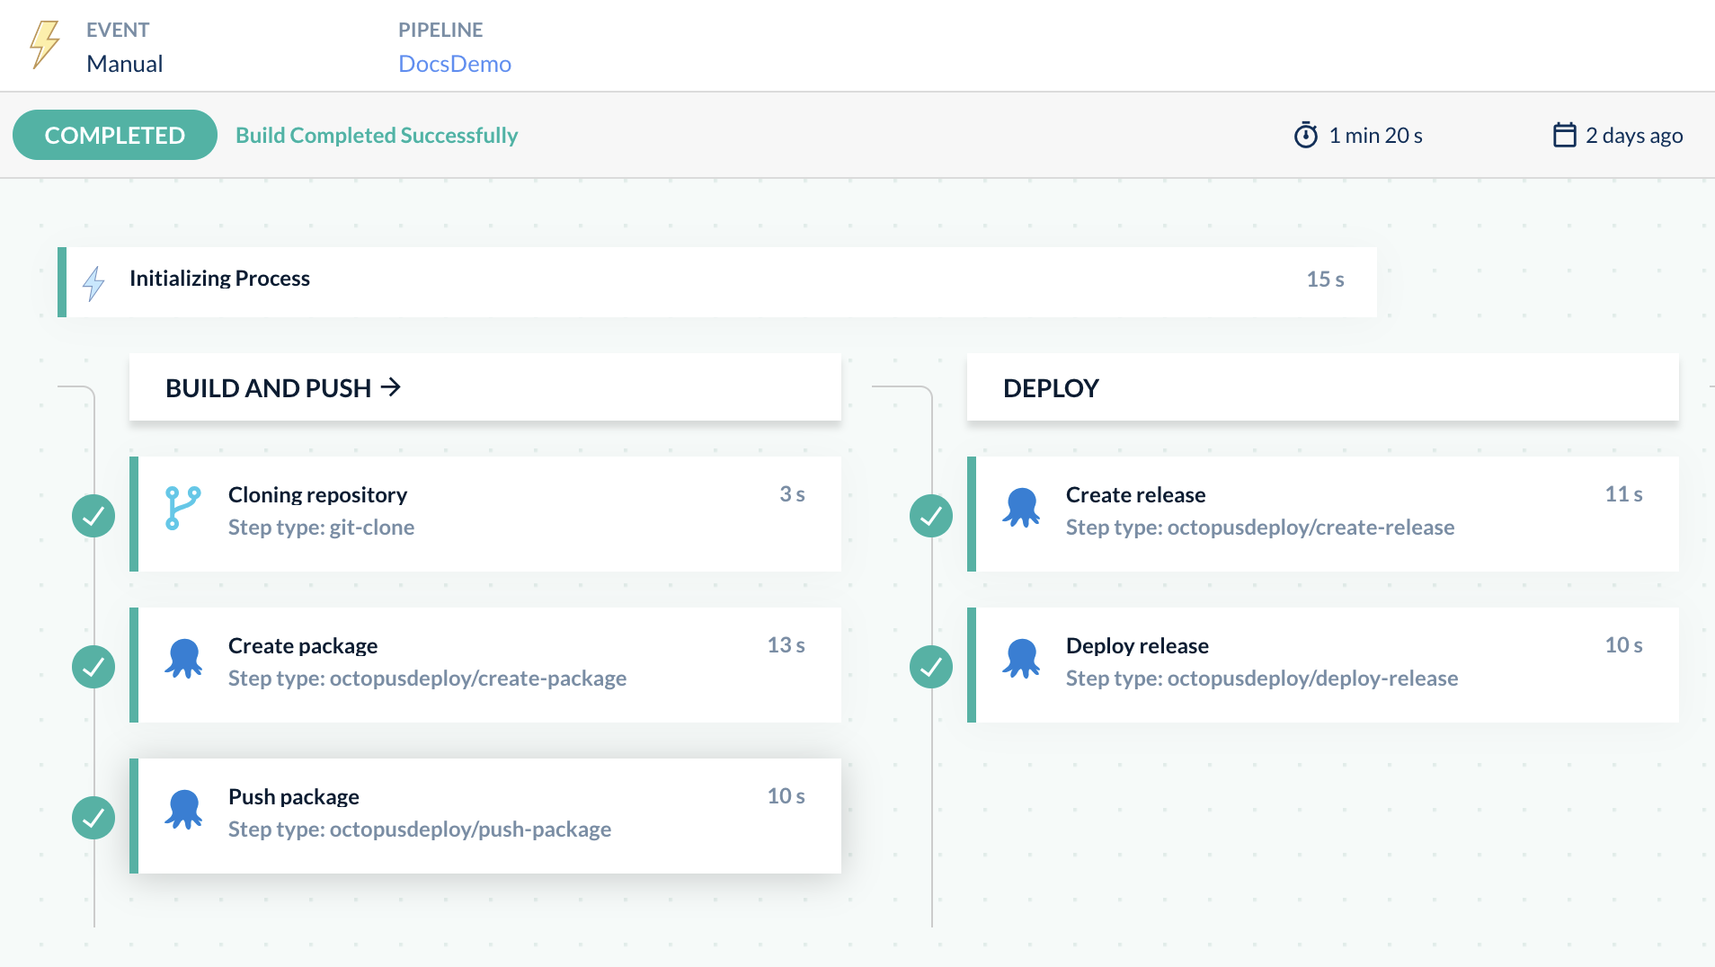Screen dimensions: 1715x967
Task: Select the git-clone branch icon on Cloning repository
Action: coord(182,509)
